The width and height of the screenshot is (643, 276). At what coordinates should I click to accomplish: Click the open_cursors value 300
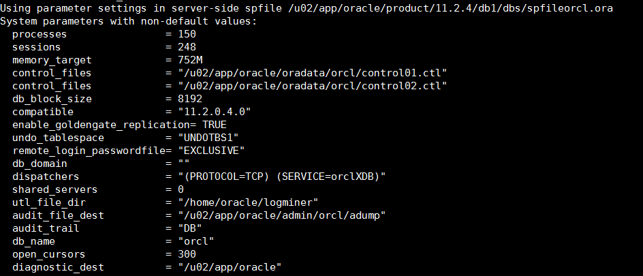pos(187,254)
